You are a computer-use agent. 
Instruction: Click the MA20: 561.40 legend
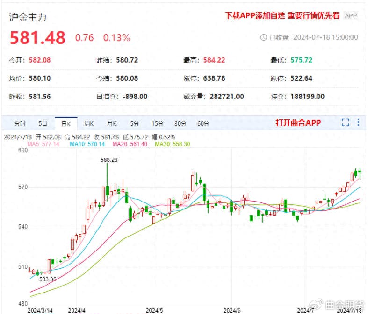tap(130, 144)
